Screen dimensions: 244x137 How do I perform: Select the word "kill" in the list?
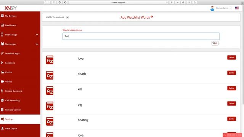click(x=80, y=89)
